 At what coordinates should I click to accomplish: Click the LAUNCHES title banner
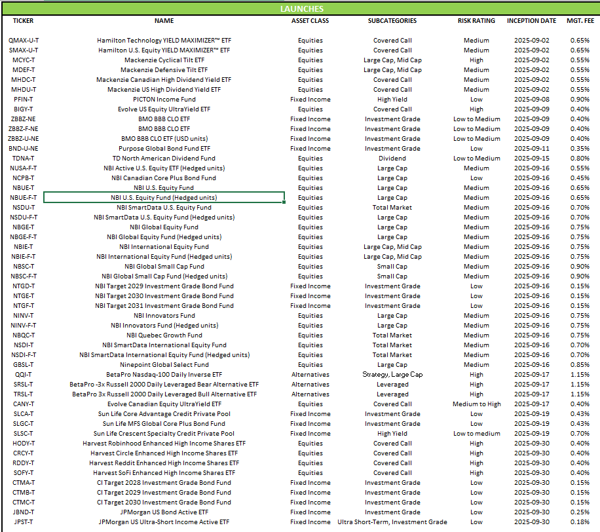click(x=301, y=9)
